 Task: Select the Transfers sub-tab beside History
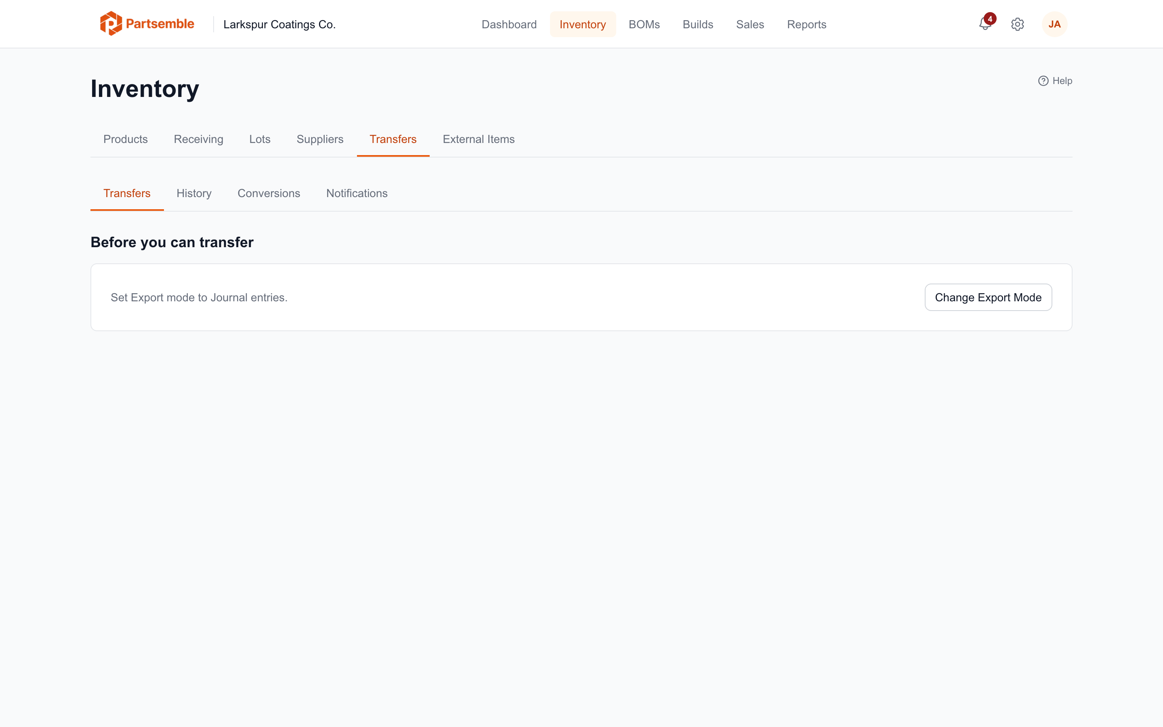coord(127,193)
